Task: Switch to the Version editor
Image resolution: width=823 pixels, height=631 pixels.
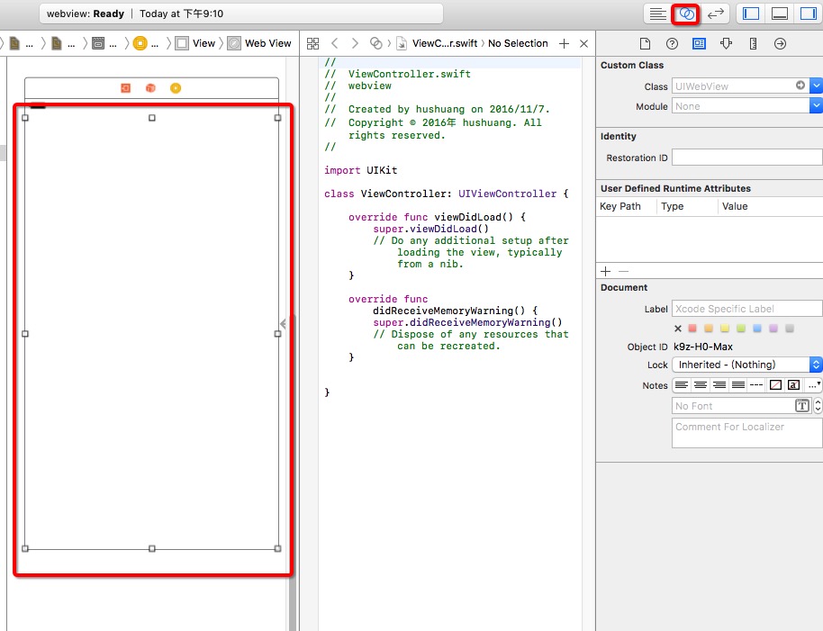Action: [x=716, y=14]
